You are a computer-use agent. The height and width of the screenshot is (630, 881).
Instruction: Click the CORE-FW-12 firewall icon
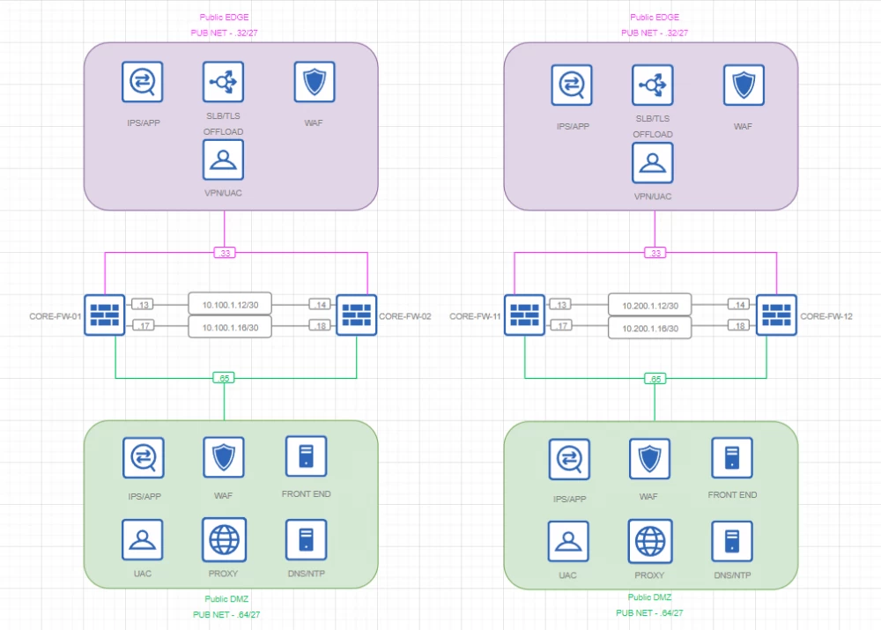tap(776, 315)
